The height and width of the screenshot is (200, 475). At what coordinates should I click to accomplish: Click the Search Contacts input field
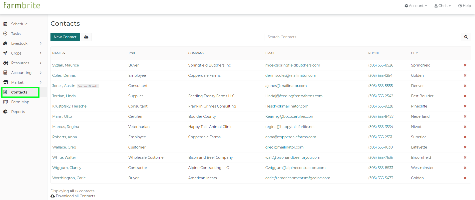(x=363, y=37)
